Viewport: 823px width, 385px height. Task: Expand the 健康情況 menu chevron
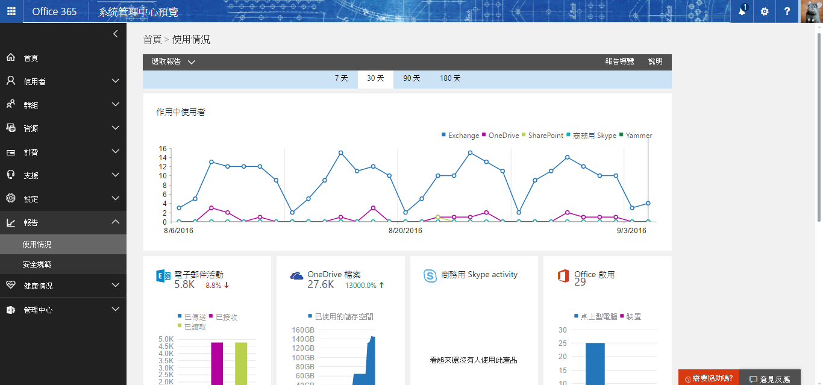(x=116, y=286)
